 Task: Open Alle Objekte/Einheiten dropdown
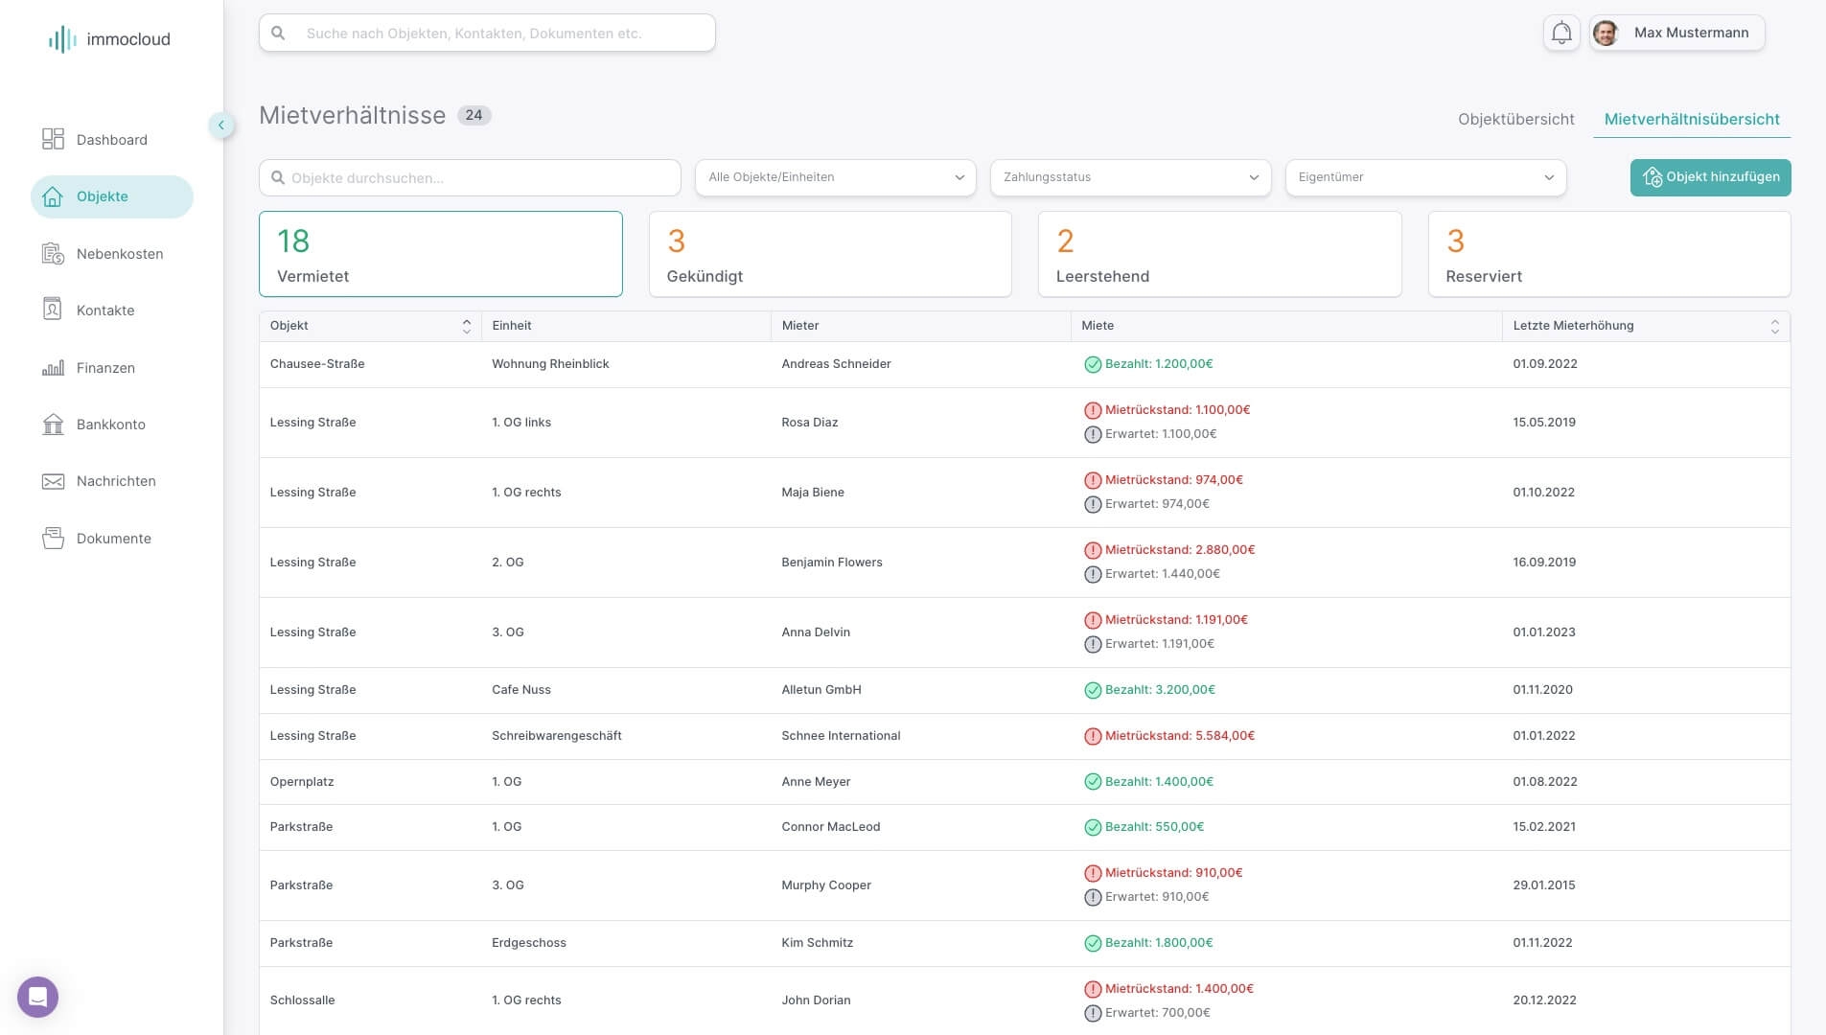coord(835,177)
